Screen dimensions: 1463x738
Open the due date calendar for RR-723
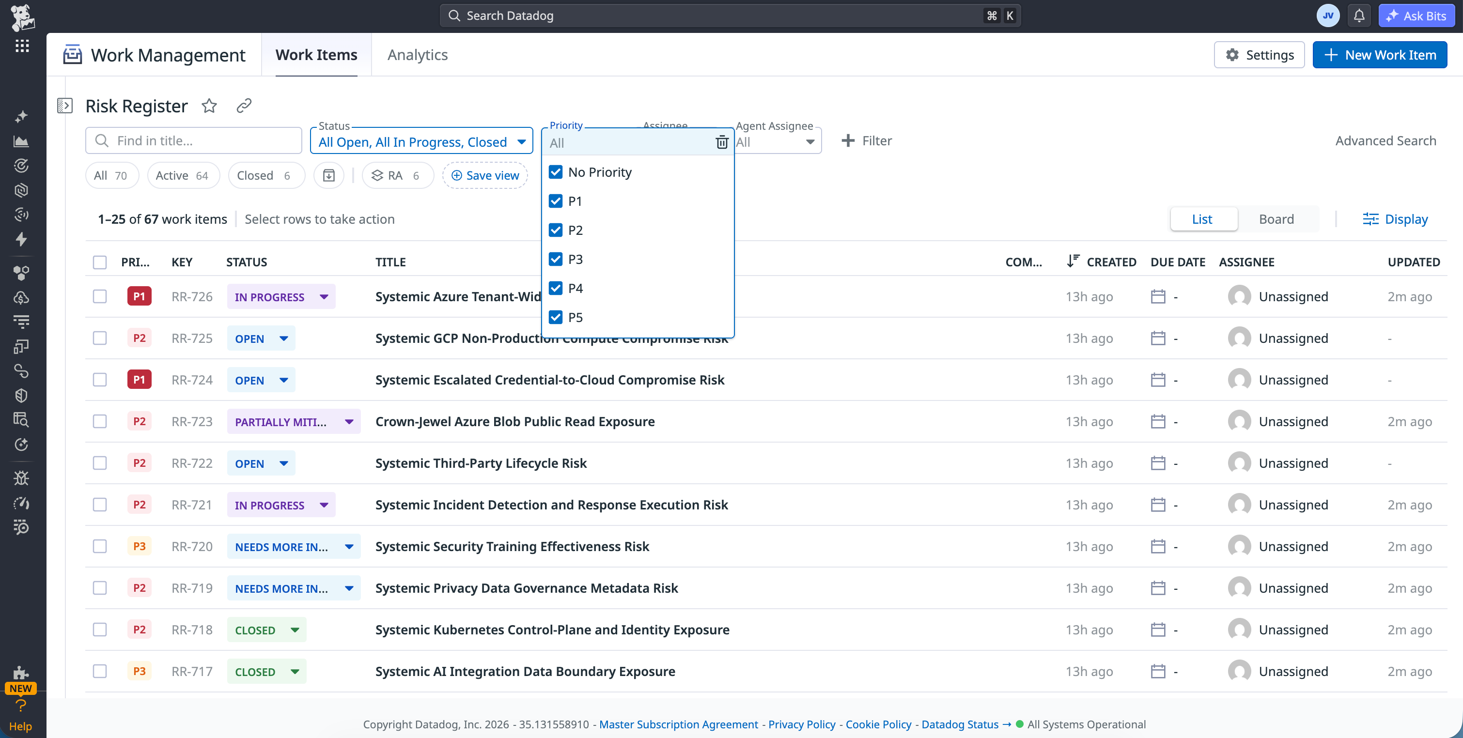coord(1158,421)
